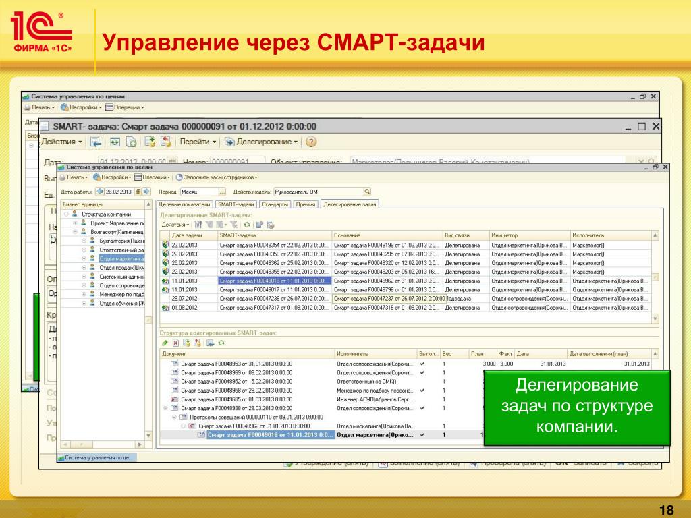The height and width of the screenshot is (518, 691).
Task: Collapse the Протоколы совещаний 000000110 node
Action: 174,417
